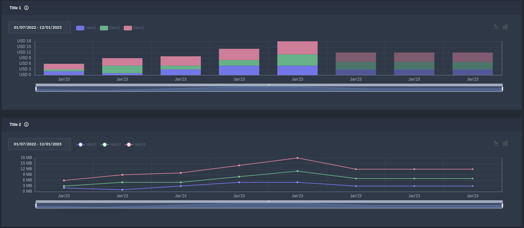The width and height of the screenshot is (524, 228).
Task: Click the tallest stacked bar's pink segment
Action: pyautogui.click(x=297, y=48)
